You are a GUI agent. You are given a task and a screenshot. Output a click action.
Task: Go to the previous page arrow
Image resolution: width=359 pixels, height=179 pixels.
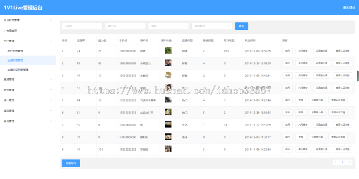click(x=335, y=162)
